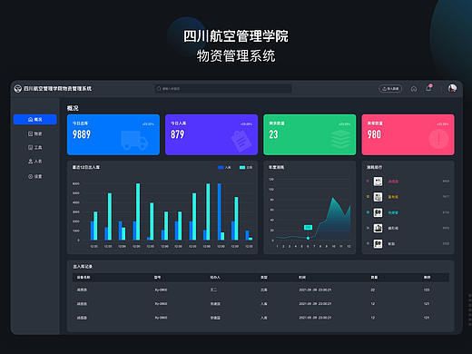Viewport: 472px width, 354px height.
Task: Click the orange item name in ranking list
Action: (x=393, y=197)
